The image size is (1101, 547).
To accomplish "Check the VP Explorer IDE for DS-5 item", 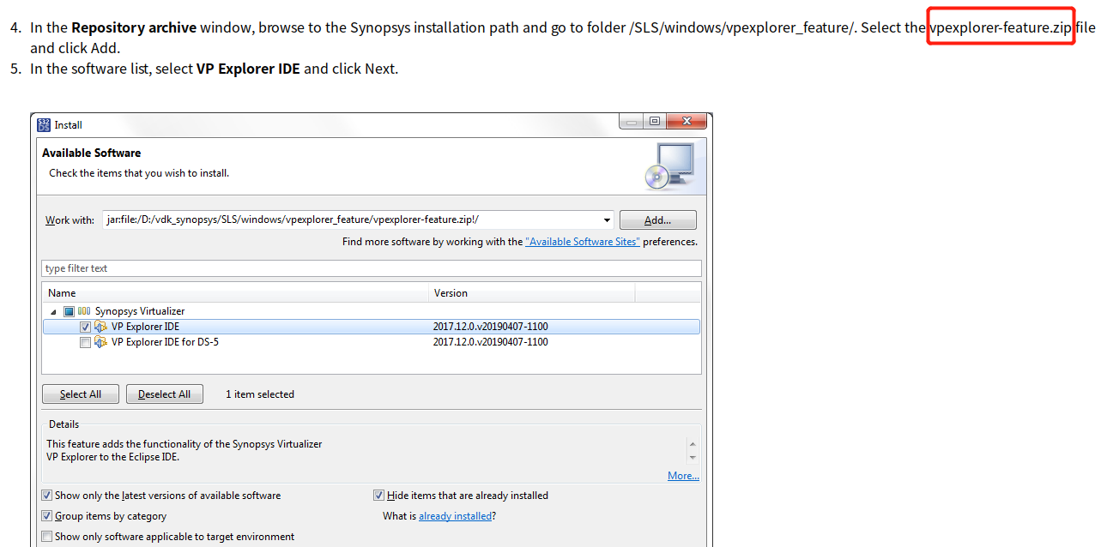I will click(x=85, y=342).
